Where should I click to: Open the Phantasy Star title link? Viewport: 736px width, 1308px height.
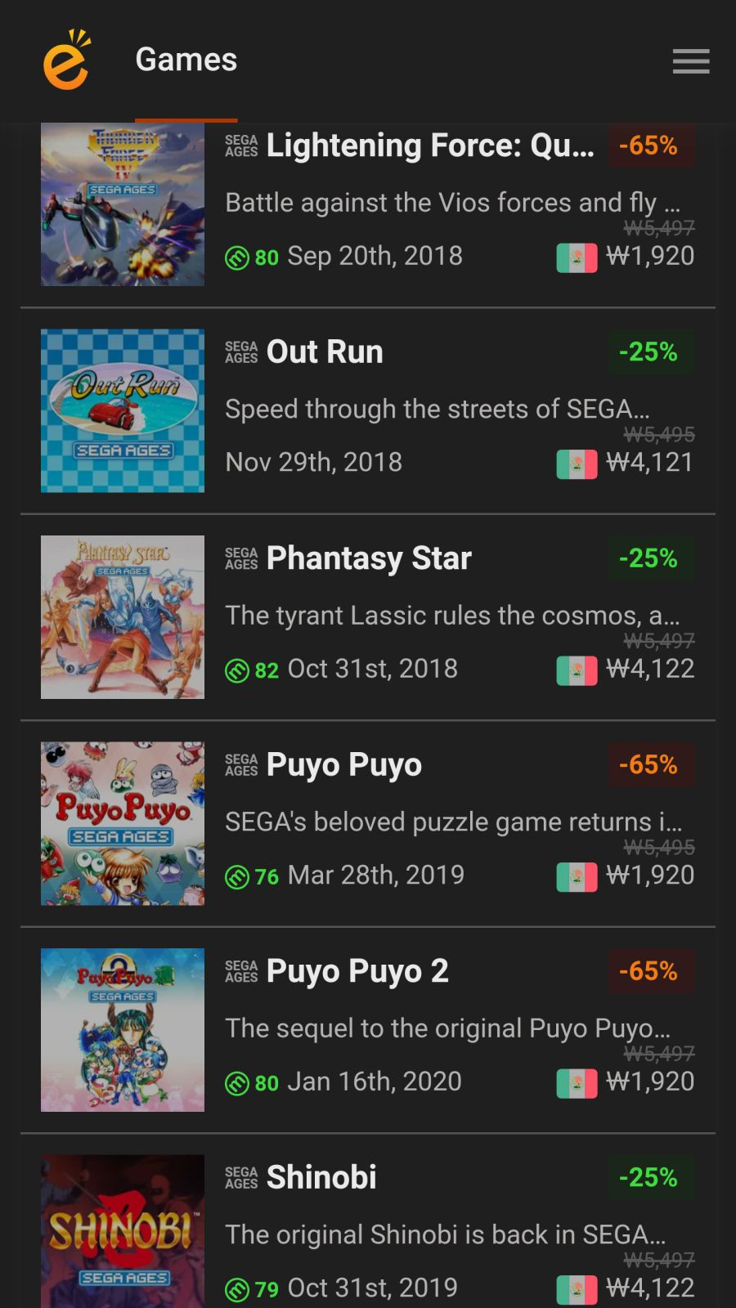pyautogui.click(x=369, y=558)
